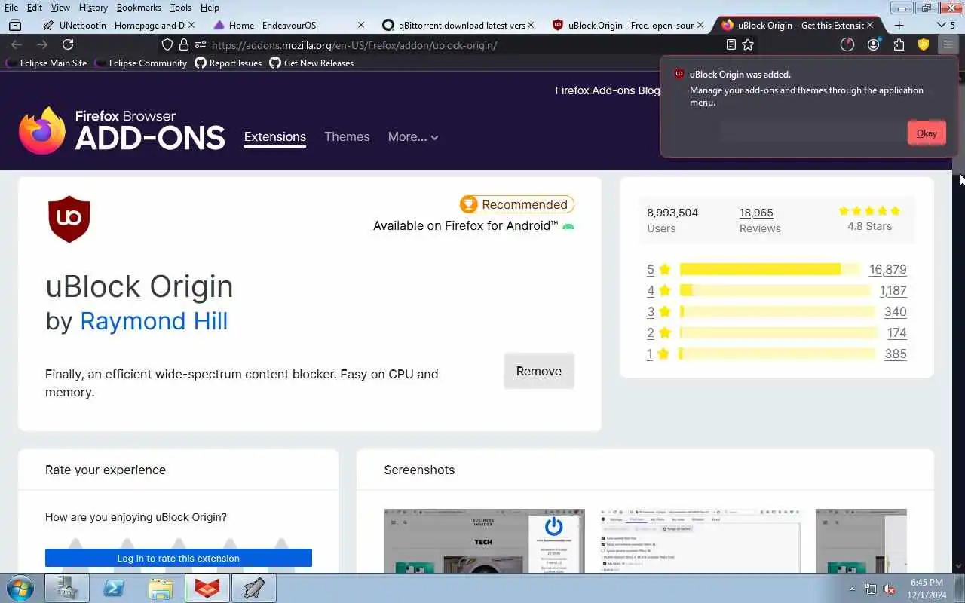Toggle Reader View icon

pos(731,44)
